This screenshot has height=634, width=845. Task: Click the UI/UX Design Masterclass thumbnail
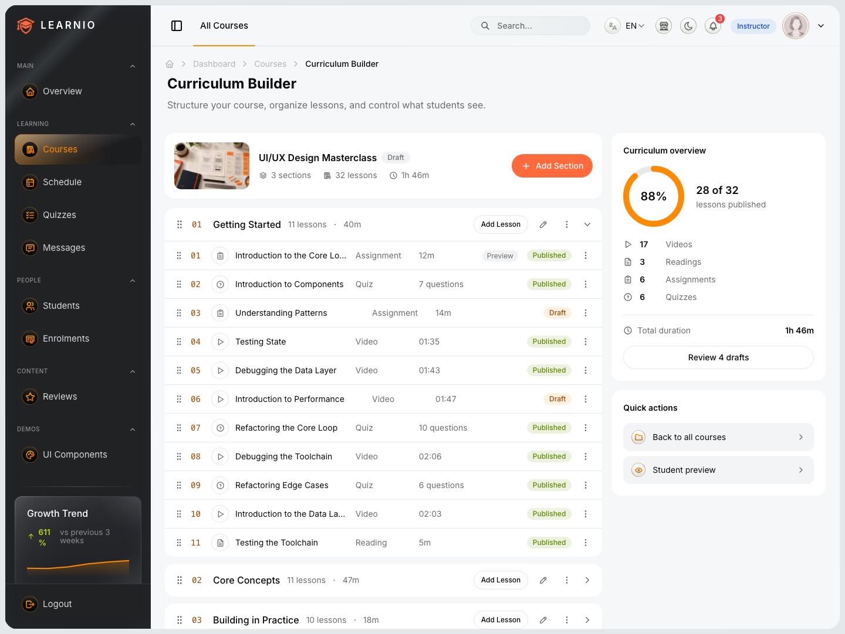[x=212, y=166]
